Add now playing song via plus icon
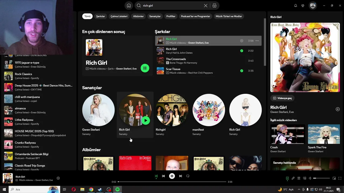The width and height of the screenshot is (344, 193). (x=58, y=178)
